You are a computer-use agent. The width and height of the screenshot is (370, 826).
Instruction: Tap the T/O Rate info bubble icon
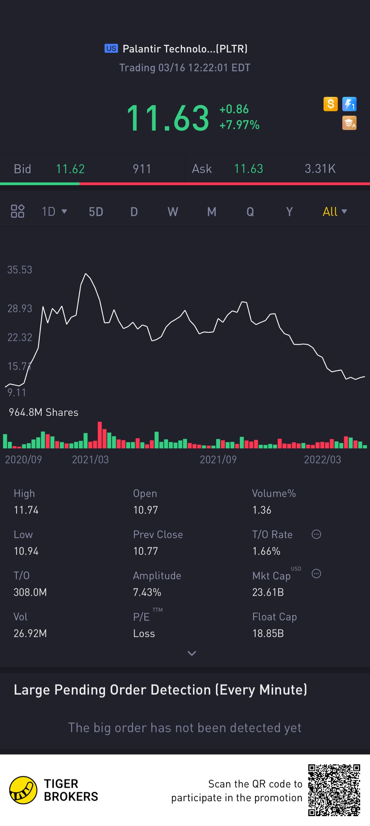(x=316, y=534)
